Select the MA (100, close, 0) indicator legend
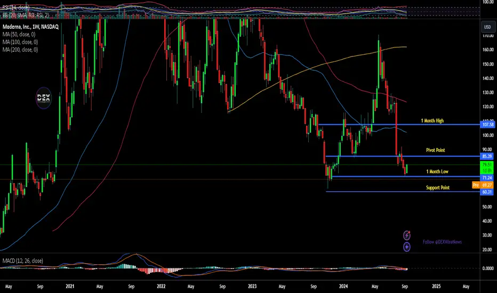The image size is (497, 293). [20, 42]
